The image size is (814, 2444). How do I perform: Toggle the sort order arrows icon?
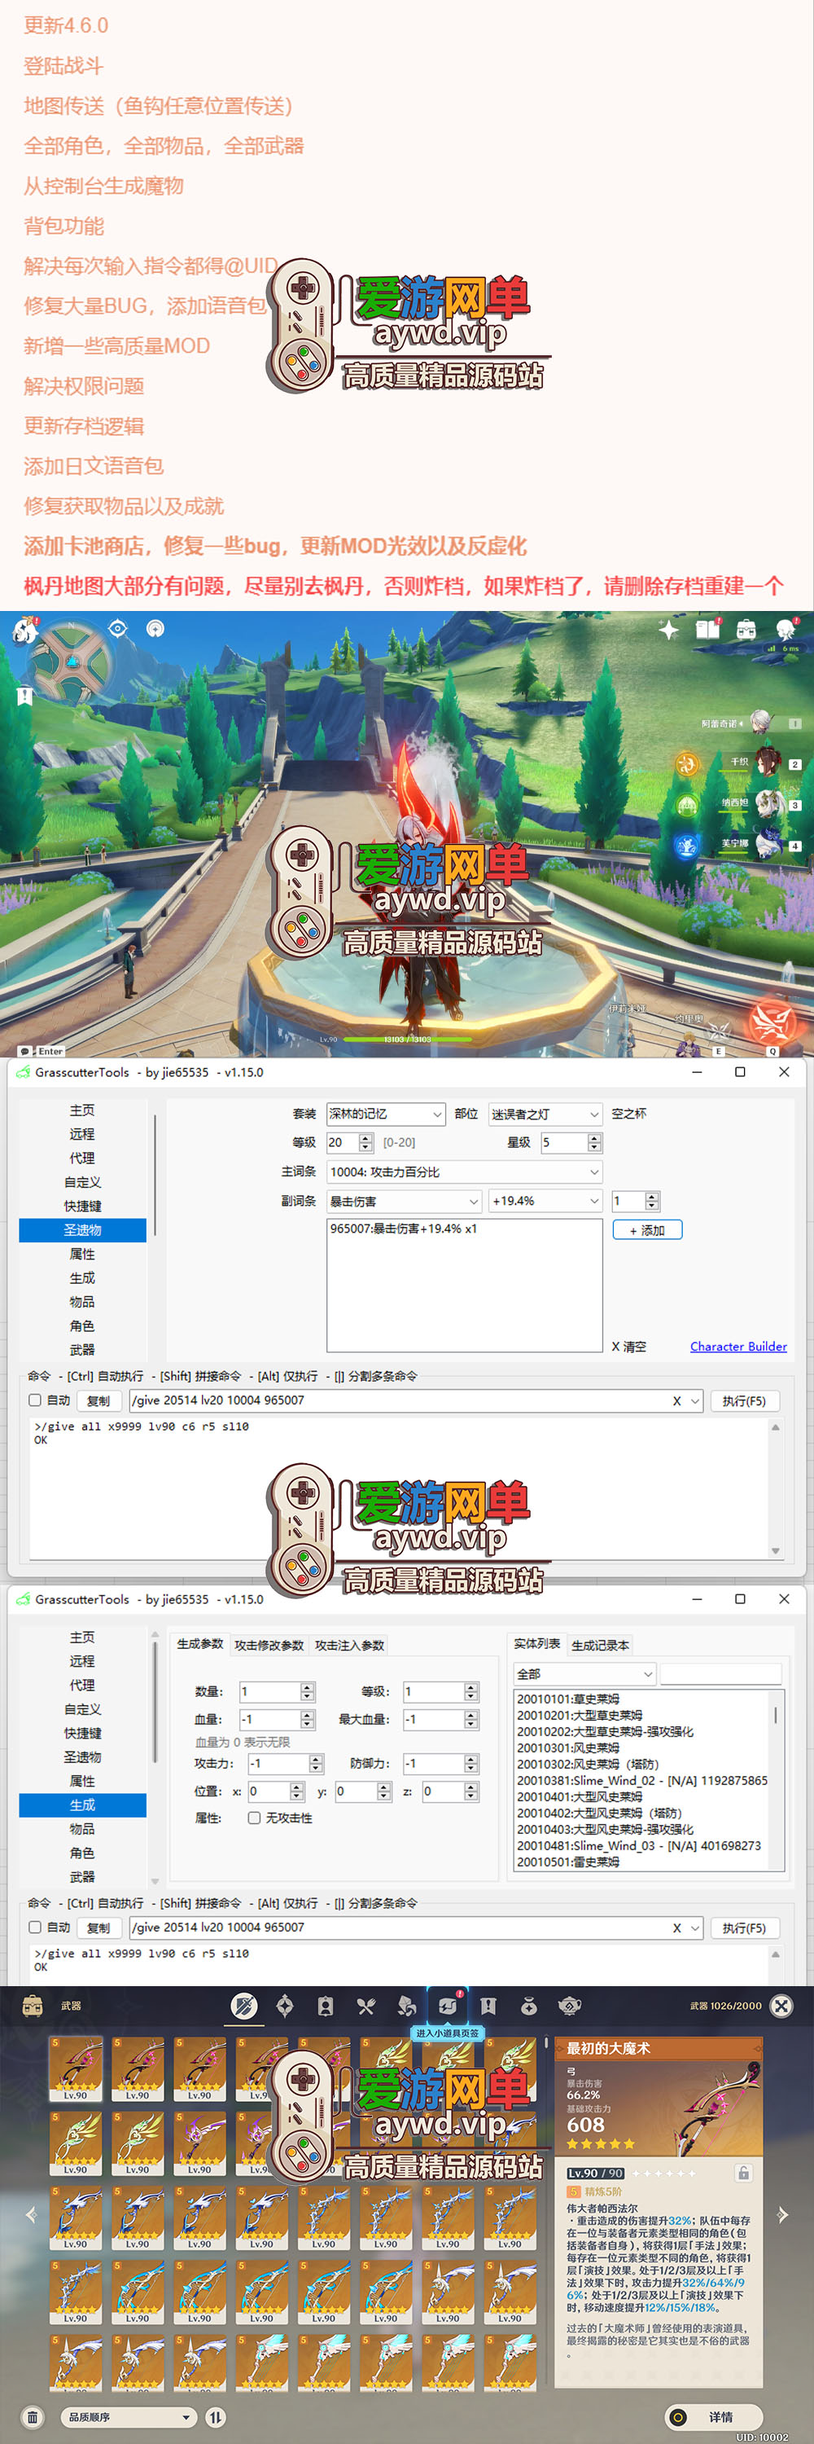point(216,2417)
